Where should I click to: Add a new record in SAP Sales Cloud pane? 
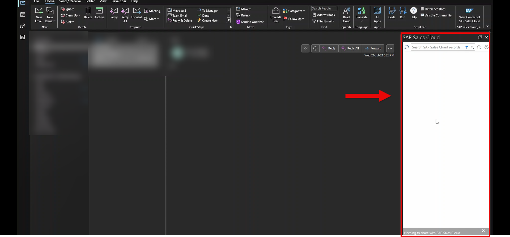pos(479,47)
